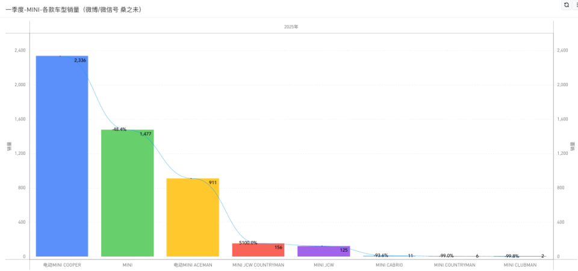Select the yellow 电动MINI ACEMAN bar

coord(193,217)
